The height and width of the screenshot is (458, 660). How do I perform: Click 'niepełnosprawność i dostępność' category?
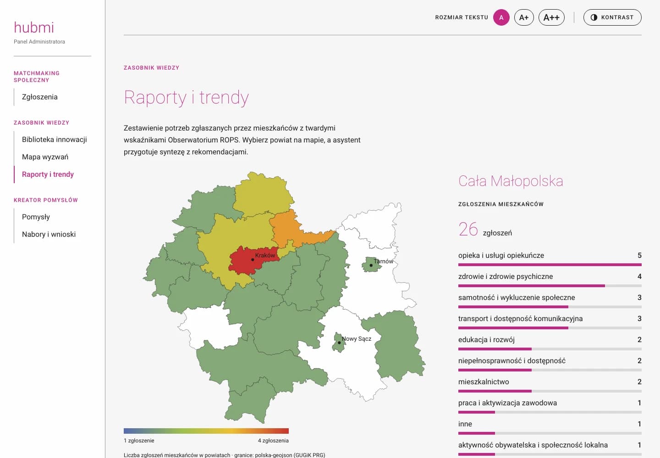[x=550, y=364]
